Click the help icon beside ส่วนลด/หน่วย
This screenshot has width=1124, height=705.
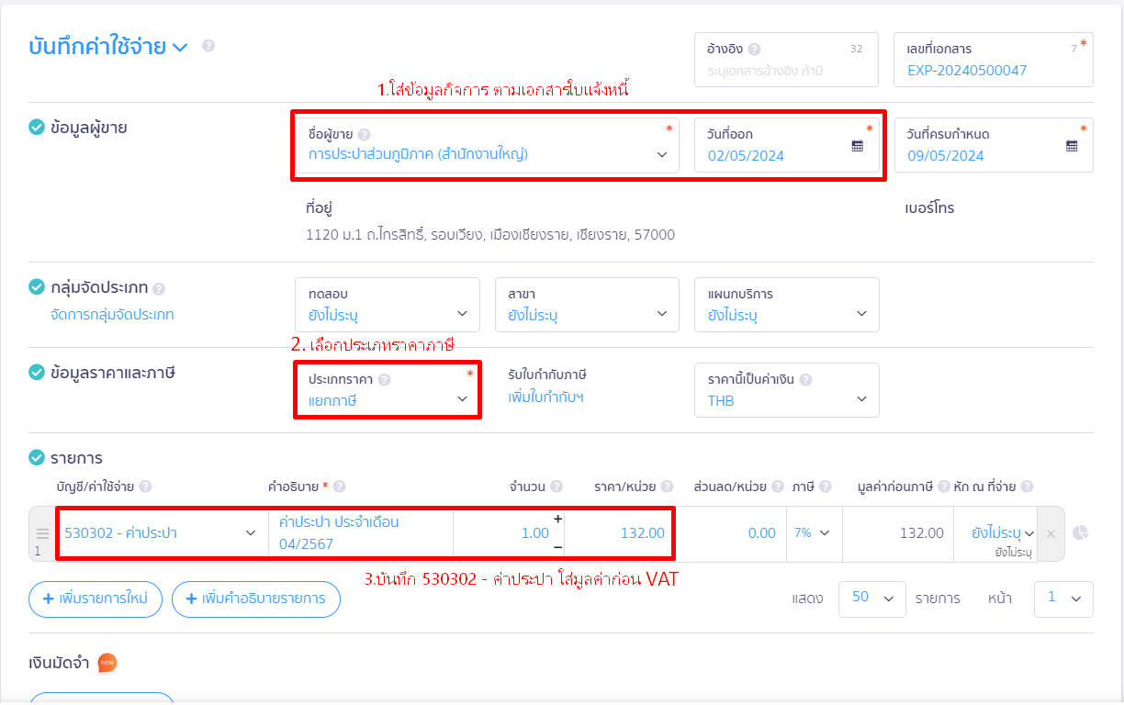click(778, 487)
